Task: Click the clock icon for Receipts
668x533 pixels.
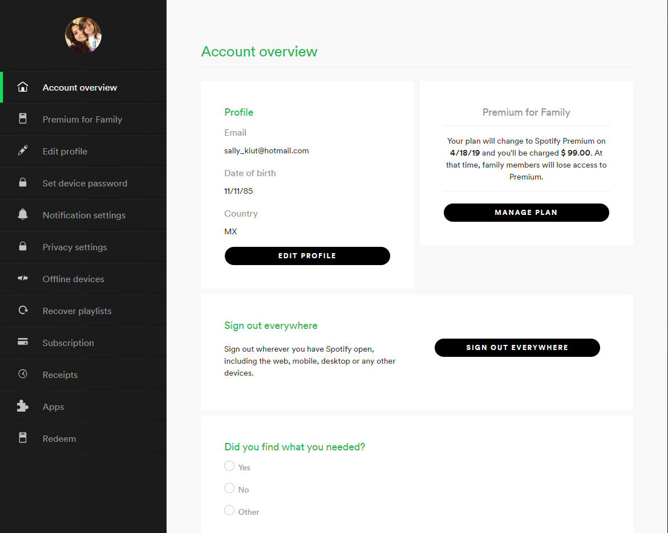Action: pos(23,375)
